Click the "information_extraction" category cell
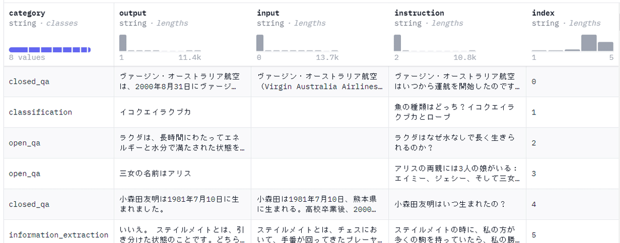Image resolution: width=620 pixels, height=243 pixels. coord(58,235)
